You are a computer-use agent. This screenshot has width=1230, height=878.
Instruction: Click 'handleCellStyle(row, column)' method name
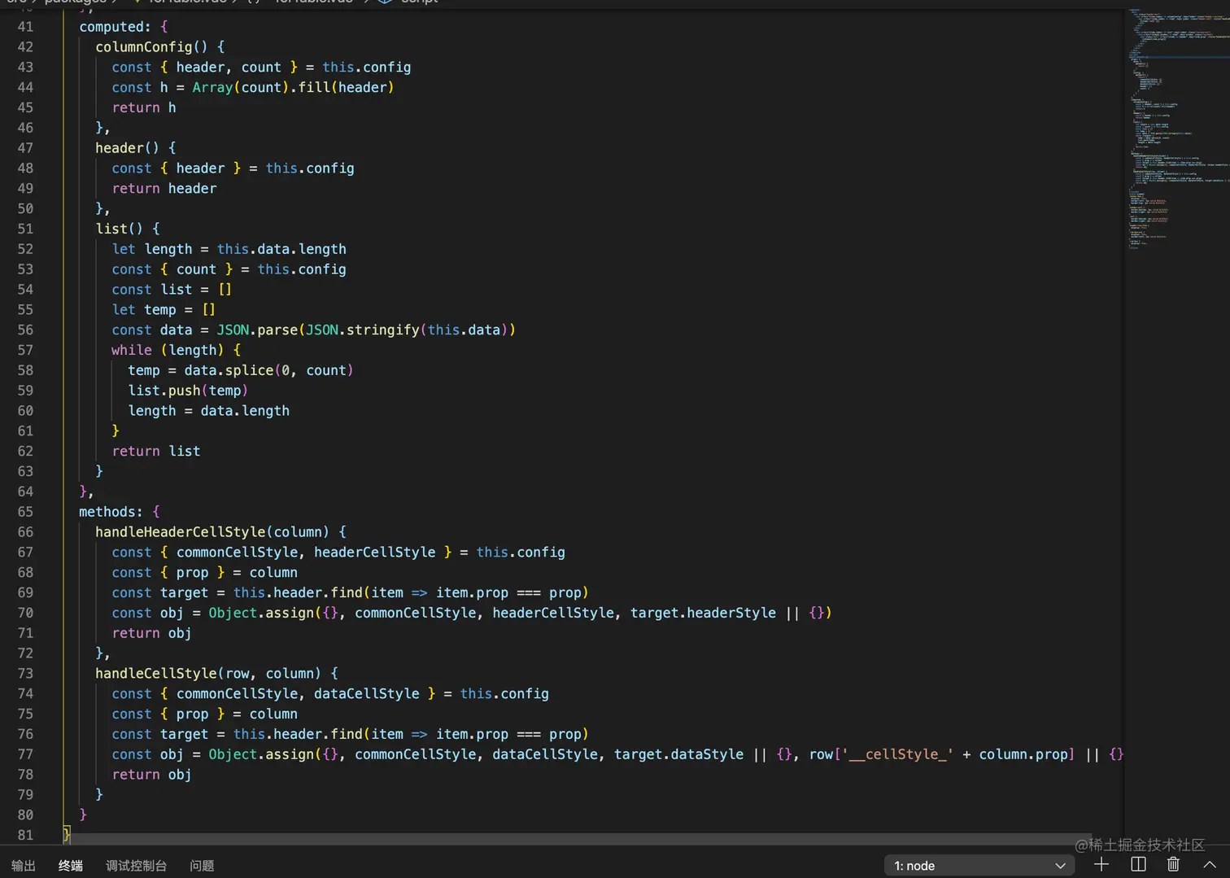(x=208, y=674)
